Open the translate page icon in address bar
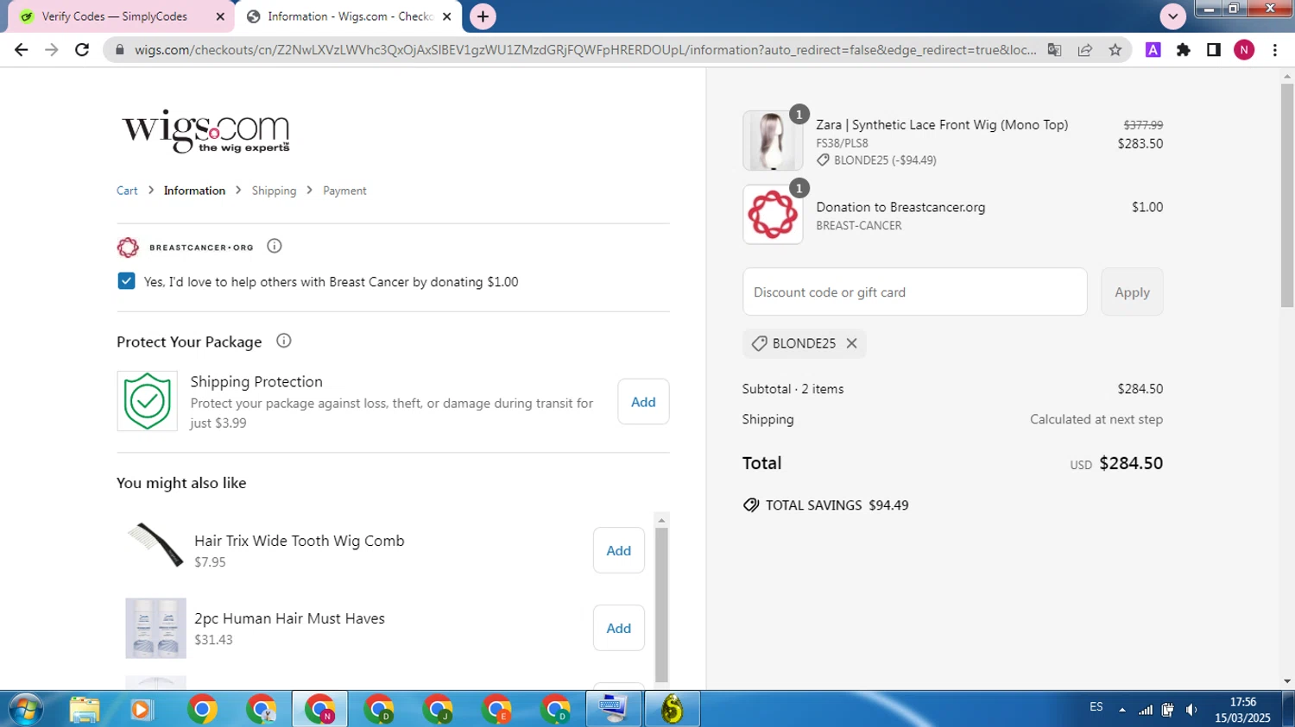Viewport: 1295px width, 727px height. (x=1054, y=50)
